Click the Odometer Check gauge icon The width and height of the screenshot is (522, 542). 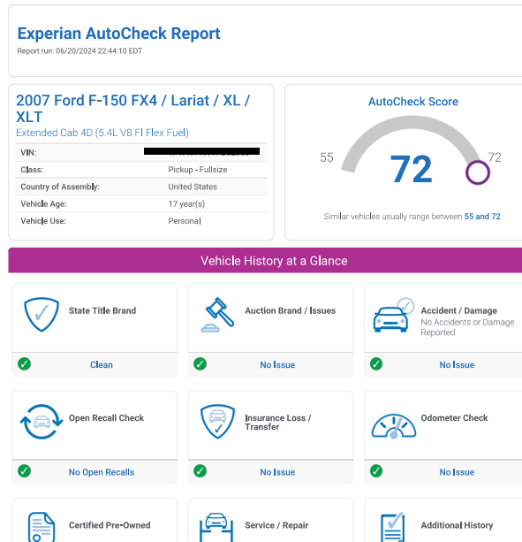394,426
